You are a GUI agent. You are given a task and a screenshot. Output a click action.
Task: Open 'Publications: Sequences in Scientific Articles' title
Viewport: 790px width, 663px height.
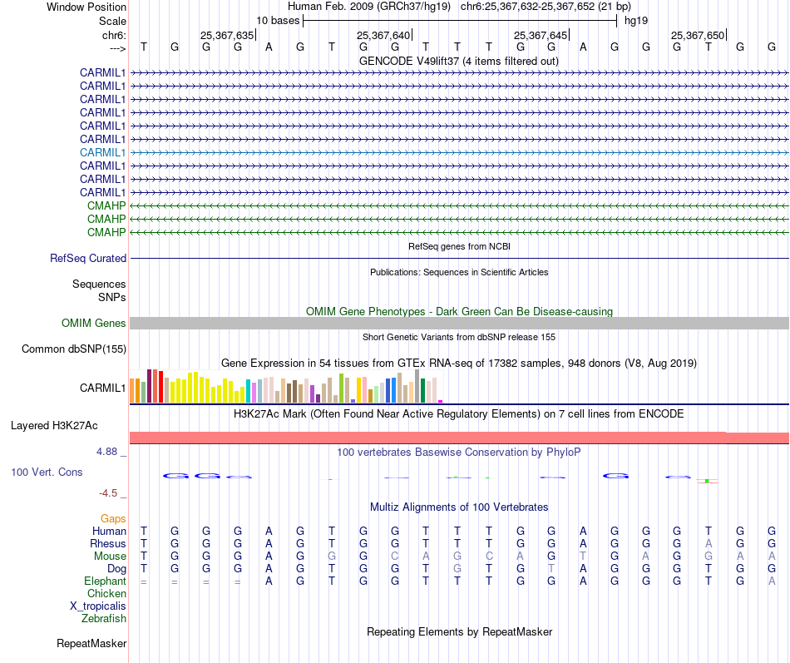coord(459,272)
